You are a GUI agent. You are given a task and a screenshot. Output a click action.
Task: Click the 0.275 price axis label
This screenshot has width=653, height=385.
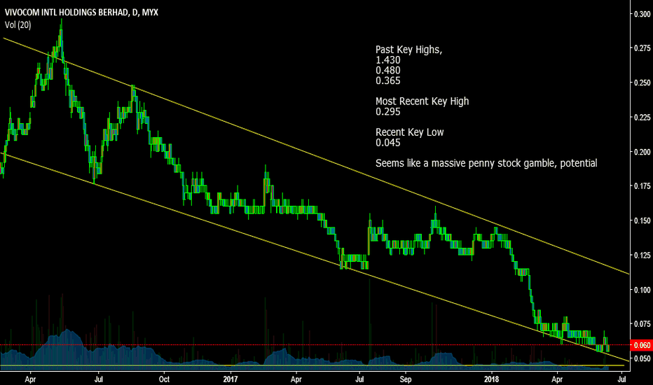pyautogui.click(x=642, y=48)
